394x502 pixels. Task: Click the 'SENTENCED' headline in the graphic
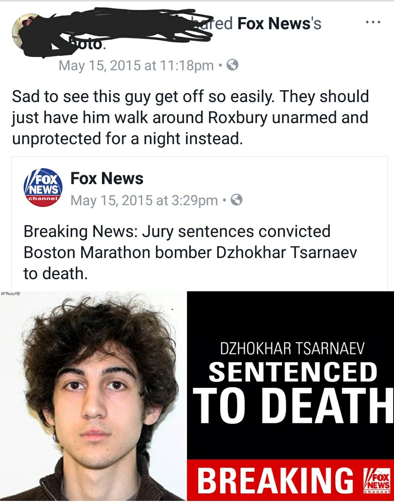293,372
